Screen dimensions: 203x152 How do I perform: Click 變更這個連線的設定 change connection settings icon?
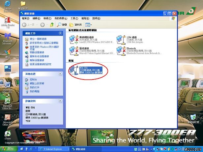point(27,64)
